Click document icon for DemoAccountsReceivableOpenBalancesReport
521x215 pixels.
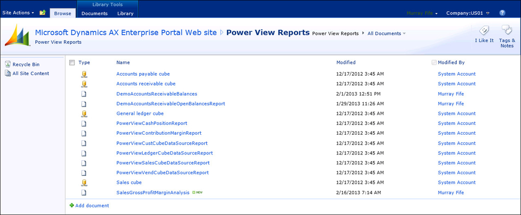pyautogui.click(x=84, y=104)
